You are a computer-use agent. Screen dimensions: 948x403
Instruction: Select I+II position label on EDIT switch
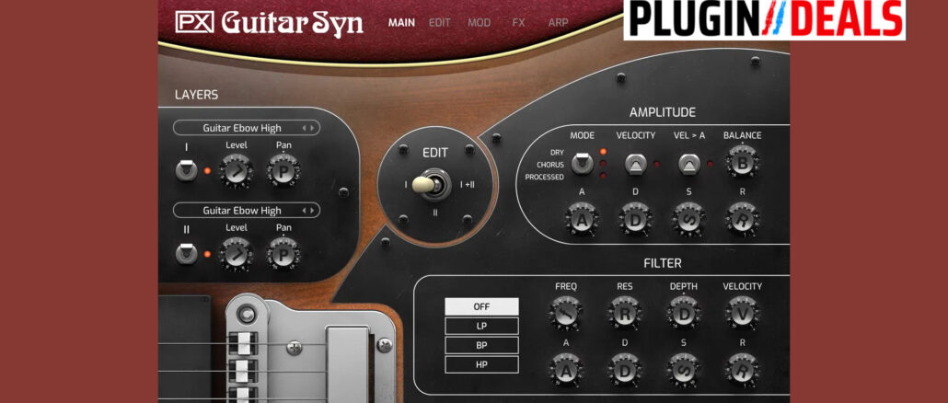[x=468, y=184]
